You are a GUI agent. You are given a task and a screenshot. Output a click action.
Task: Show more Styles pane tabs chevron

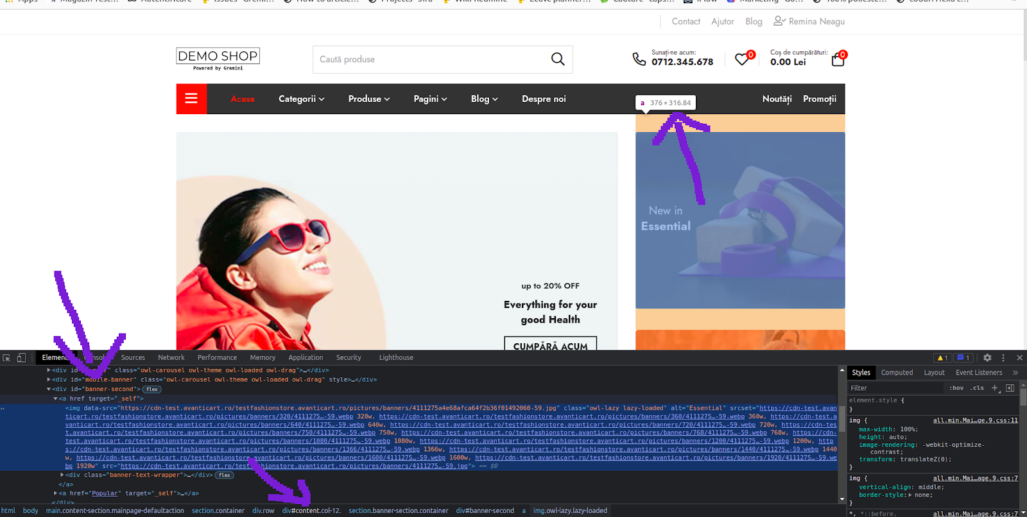tap(1015, 373)
